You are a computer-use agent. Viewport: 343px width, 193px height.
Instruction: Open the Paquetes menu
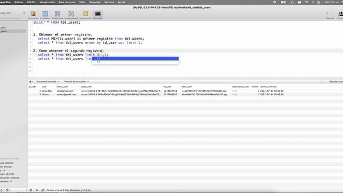(x=95, y=2)
